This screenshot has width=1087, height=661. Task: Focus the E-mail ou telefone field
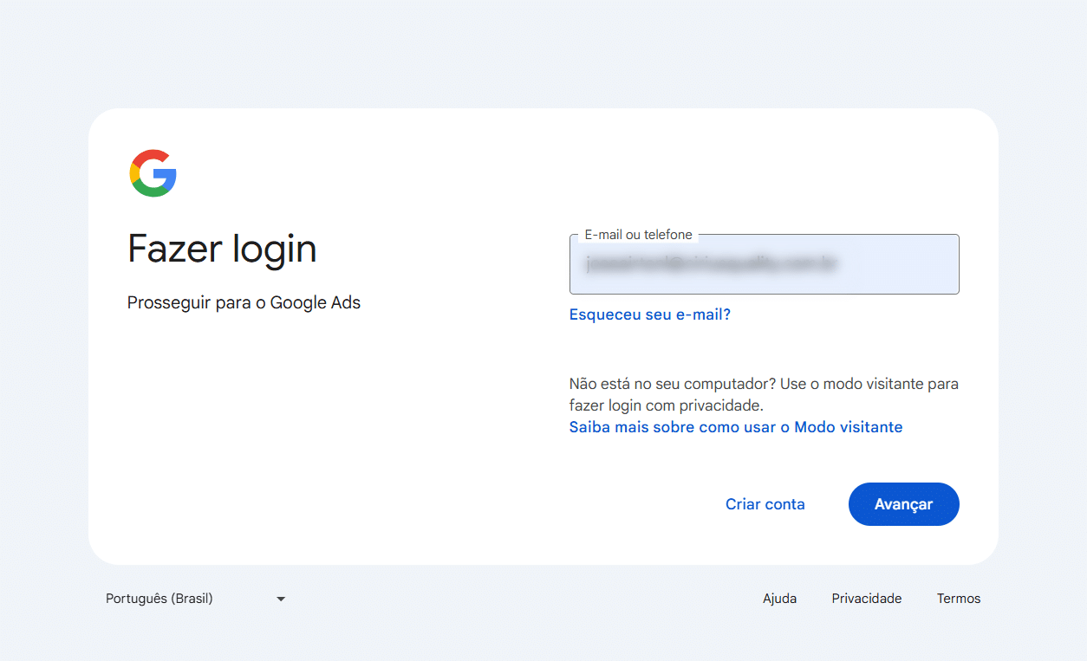click(764, 264)
